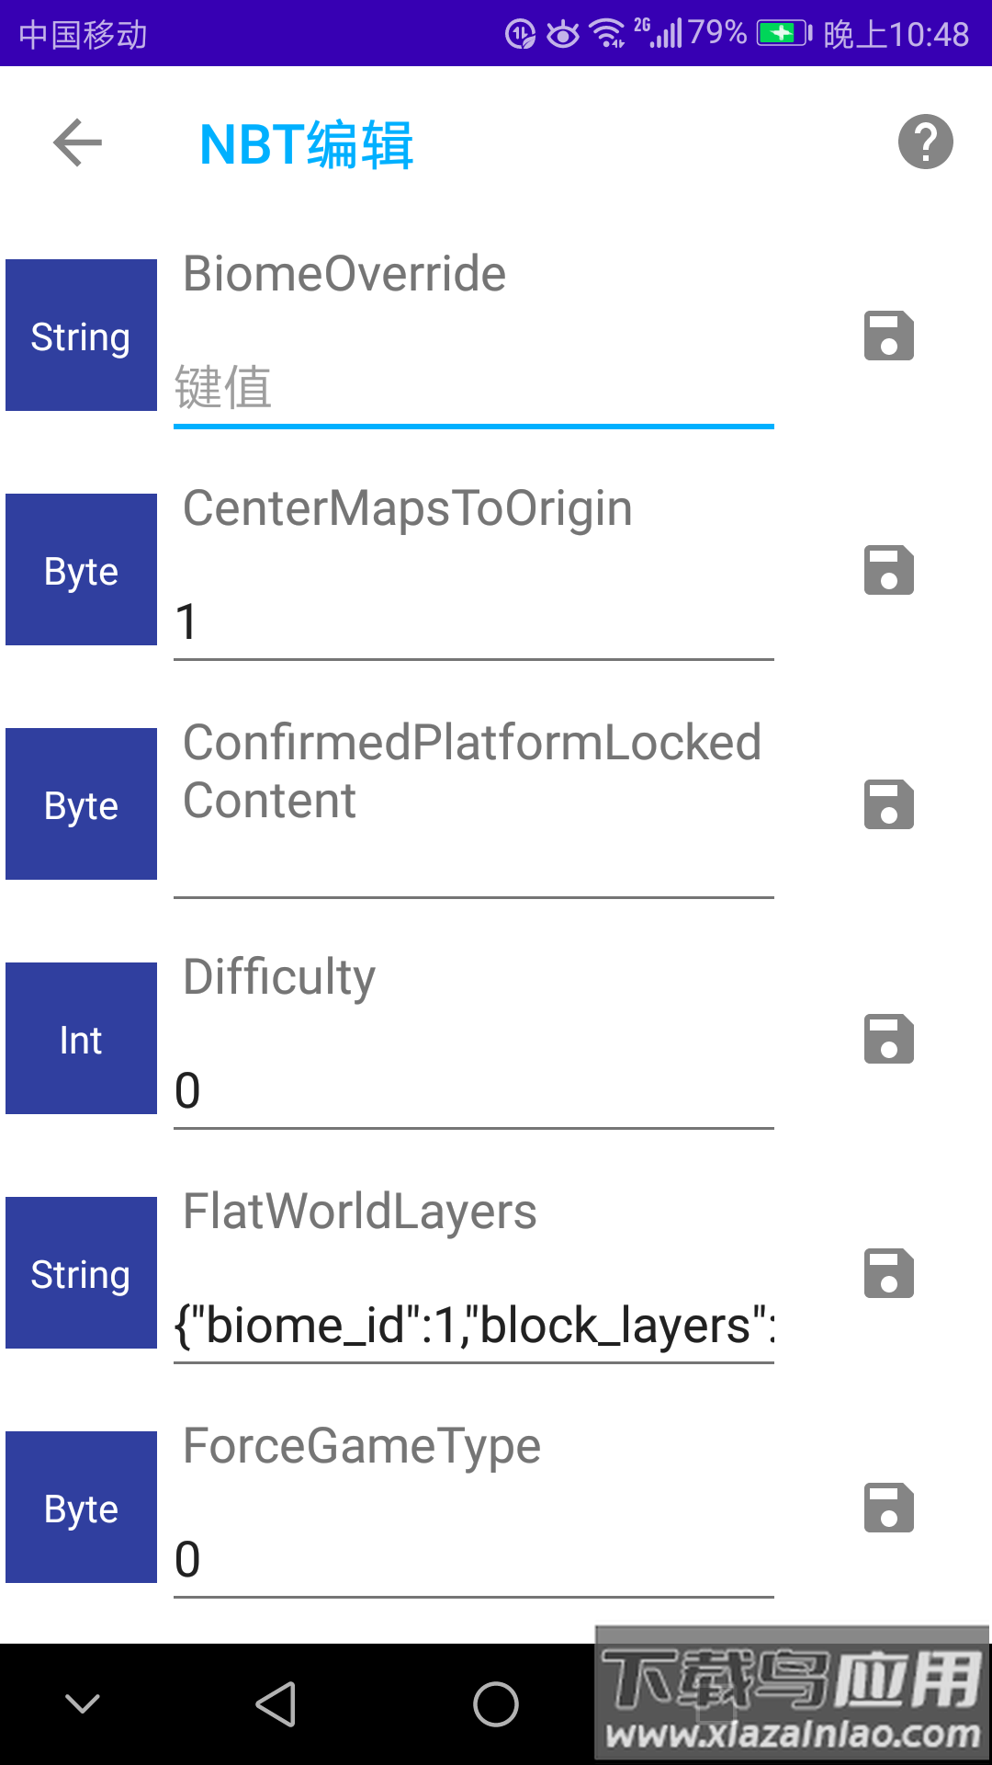Save the CenterMapsToOrigin value

tap(888, 570)
